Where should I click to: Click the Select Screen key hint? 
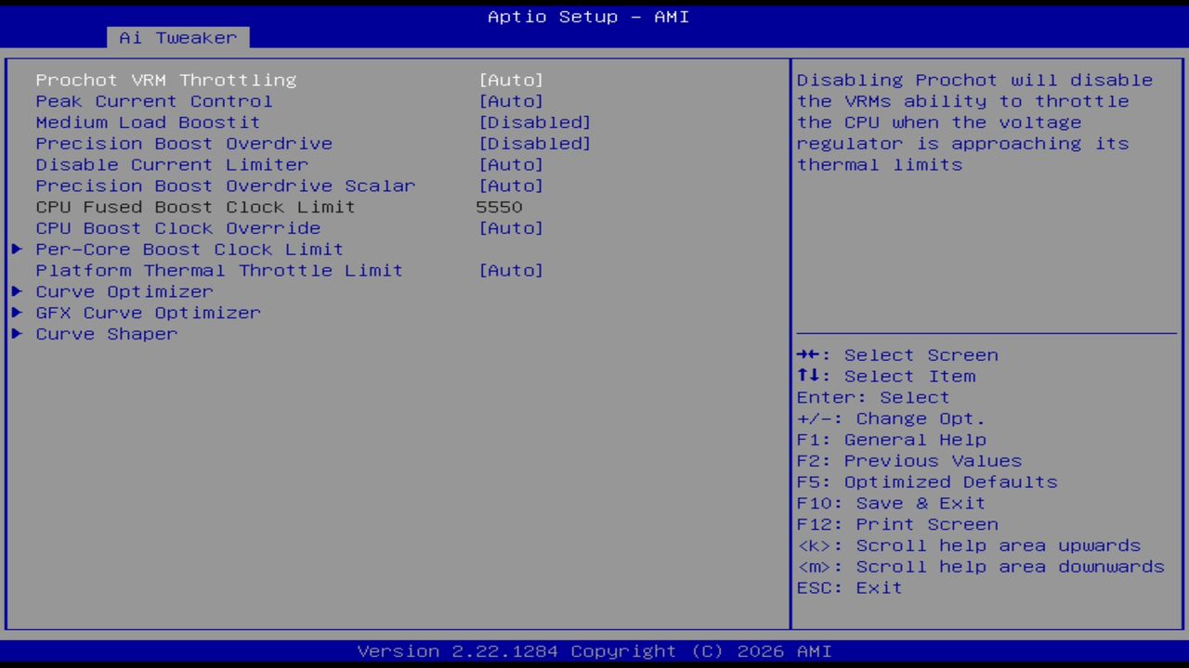[x=897, y=355]
